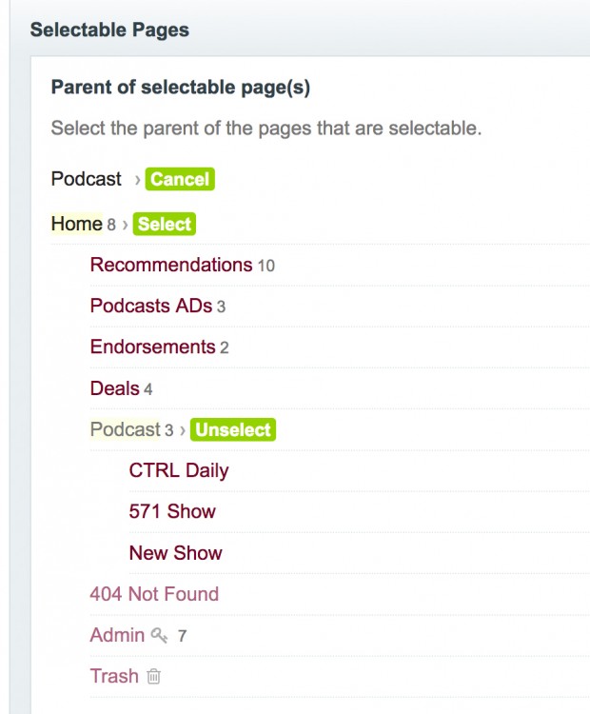Select the 571 Show page

click(x=172, y=511)
